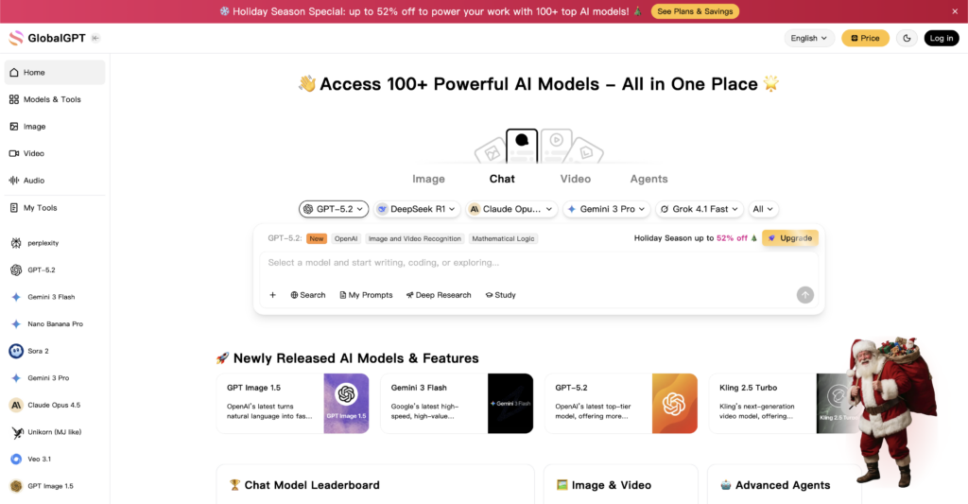This screenshot has width=968, height=504.
Task: Switch to the Agents tab
Action: (x=648, y=179)
